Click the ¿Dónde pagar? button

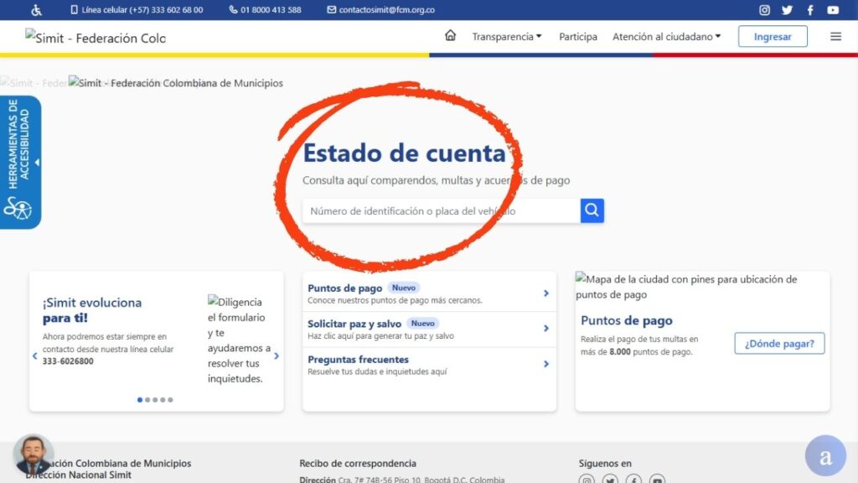pos(779,343)
